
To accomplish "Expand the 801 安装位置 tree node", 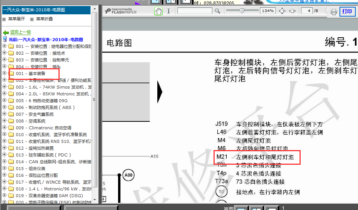I will tap(4, 46).
